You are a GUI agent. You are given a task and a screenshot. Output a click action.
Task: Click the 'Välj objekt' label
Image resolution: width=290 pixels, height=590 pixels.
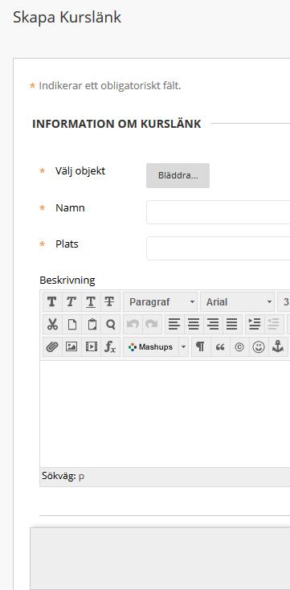click(x=80, y=171)
